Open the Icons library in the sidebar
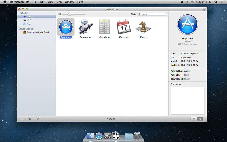Image resolution: width=227 pixels, height=142 pixels. [x=37, y=17]
